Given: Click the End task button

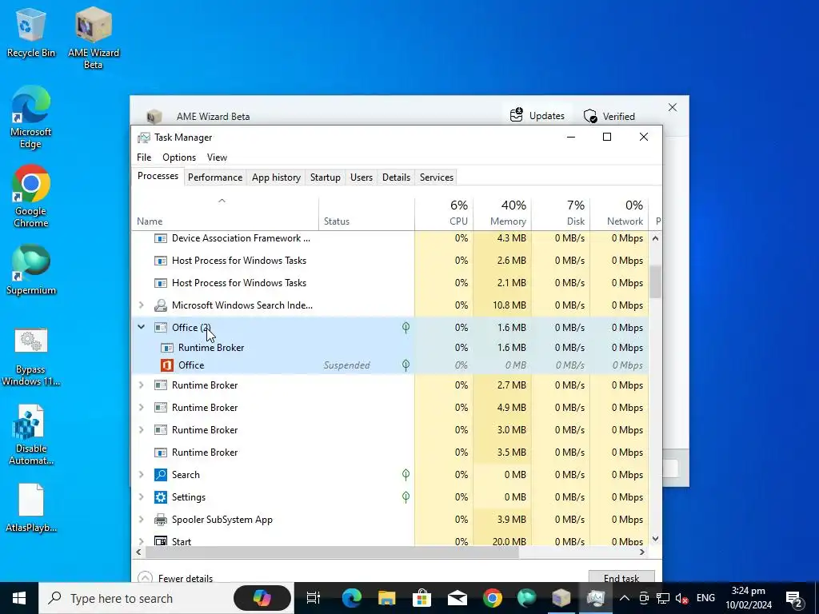Looking at the screenshot, I should tap(621, 577).
